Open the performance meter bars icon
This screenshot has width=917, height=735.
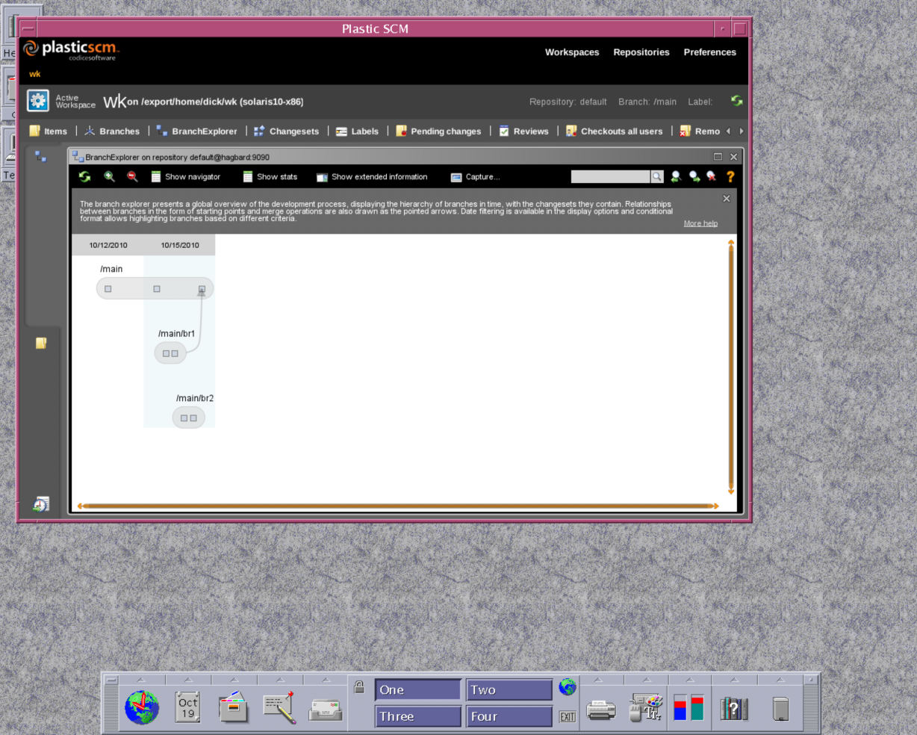click(x=689, y=707)
